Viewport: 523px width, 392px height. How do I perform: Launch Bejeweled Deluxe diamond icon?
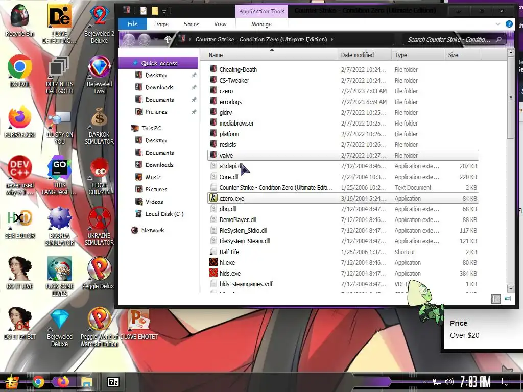pos(59,327)
